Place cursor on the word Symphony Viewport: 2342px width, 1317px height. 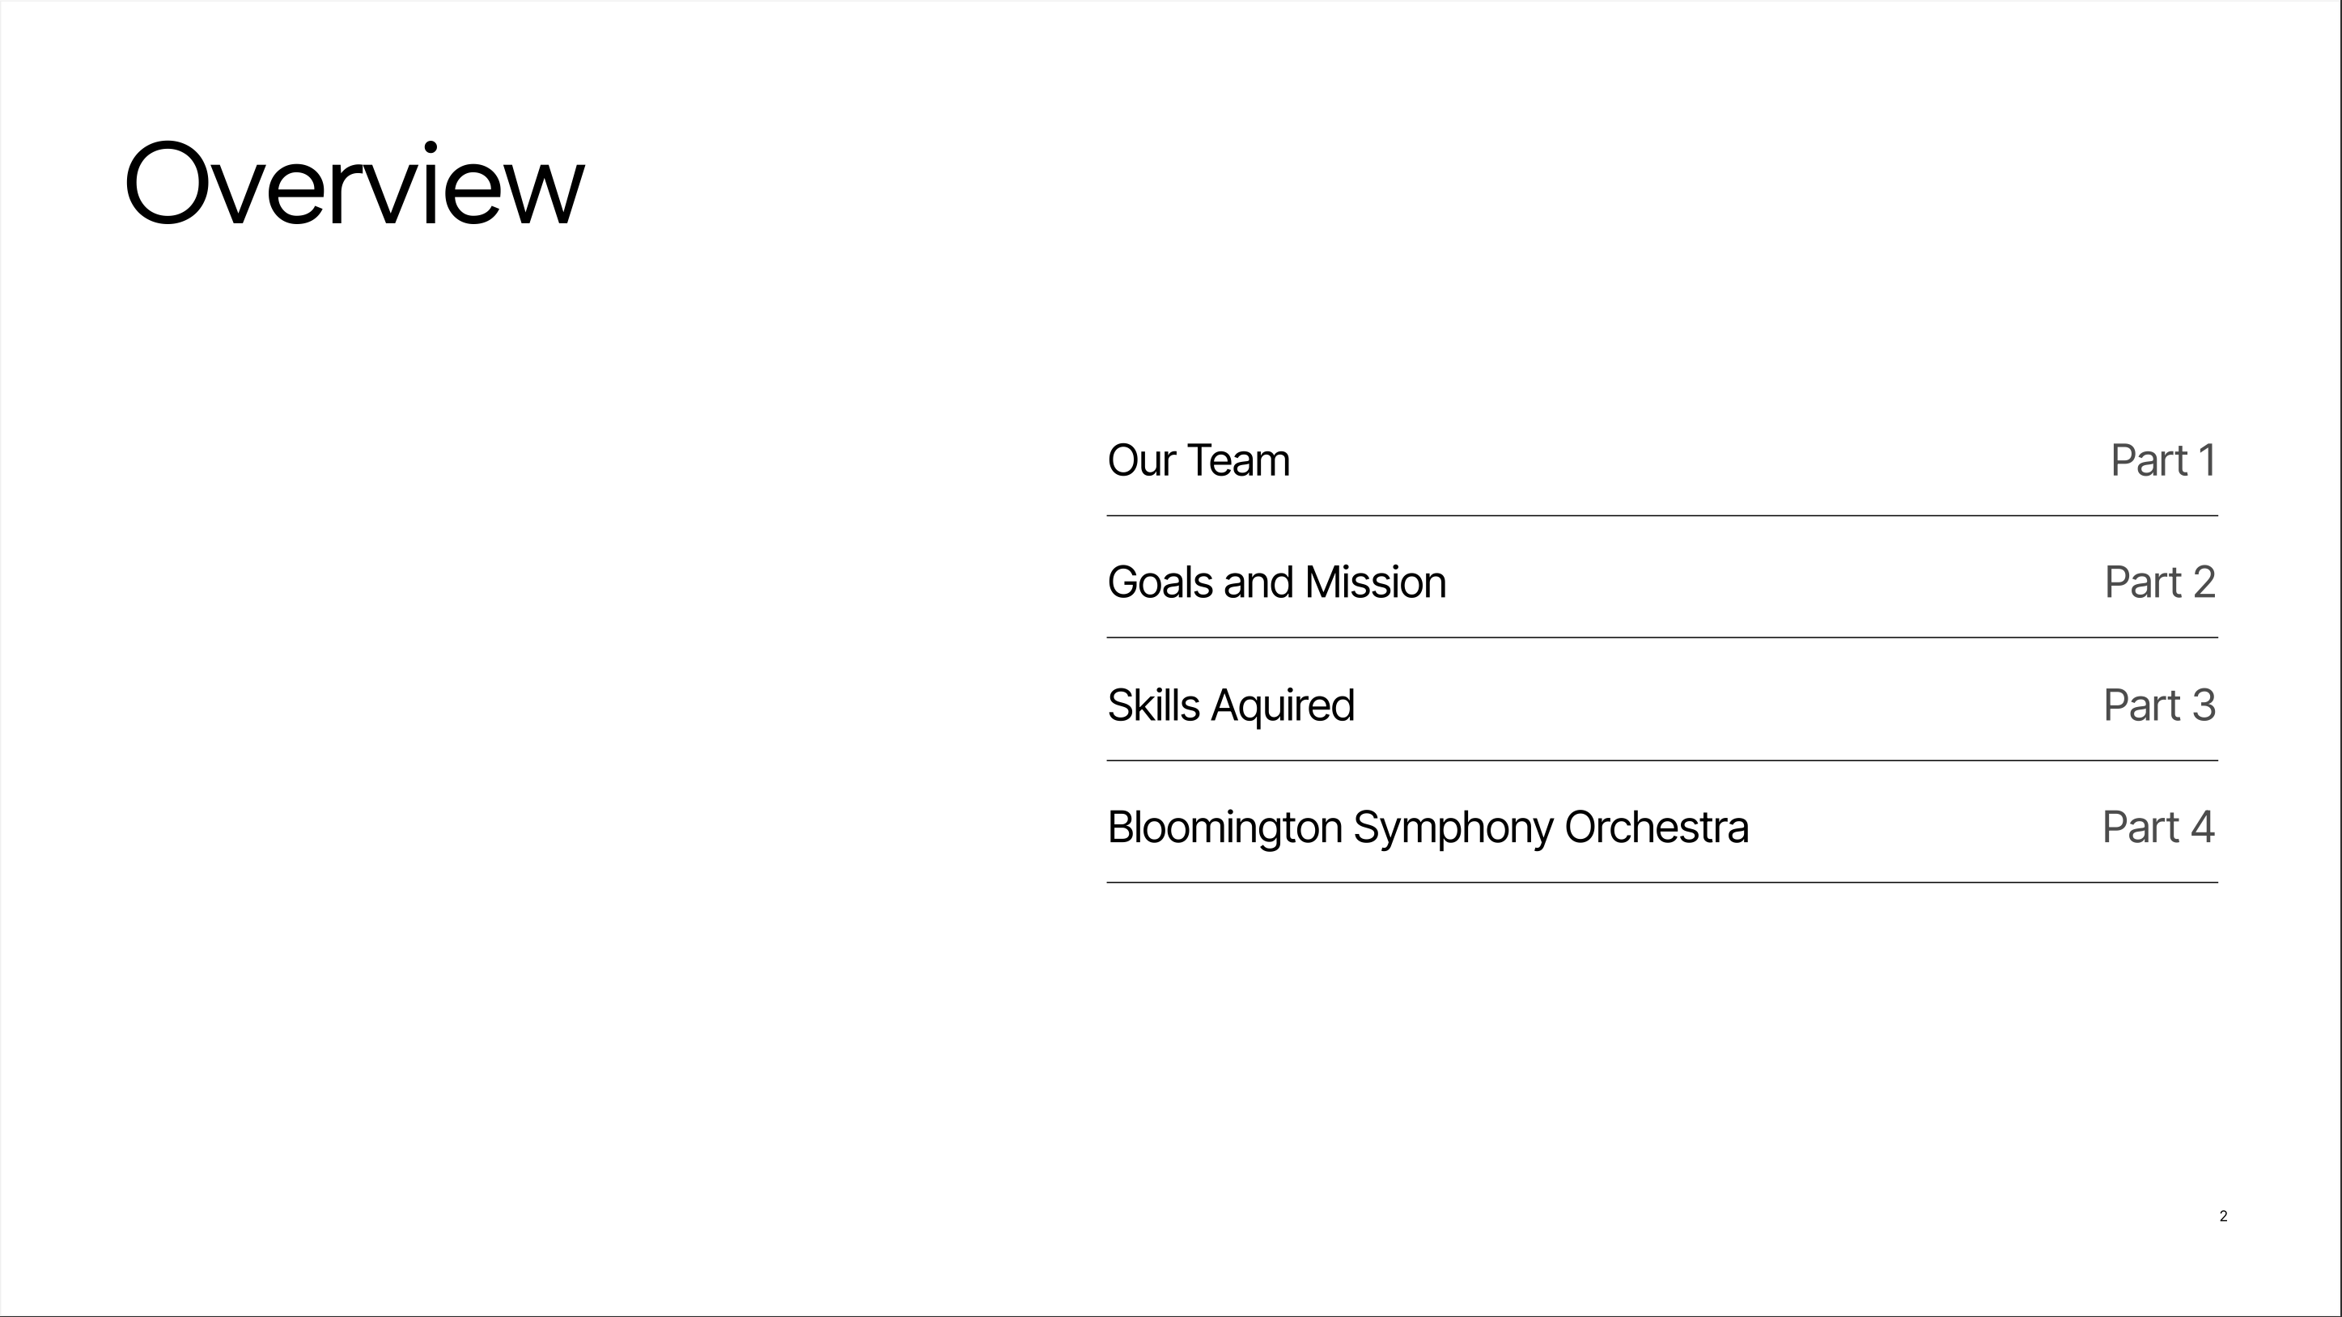pos(1453,828)
